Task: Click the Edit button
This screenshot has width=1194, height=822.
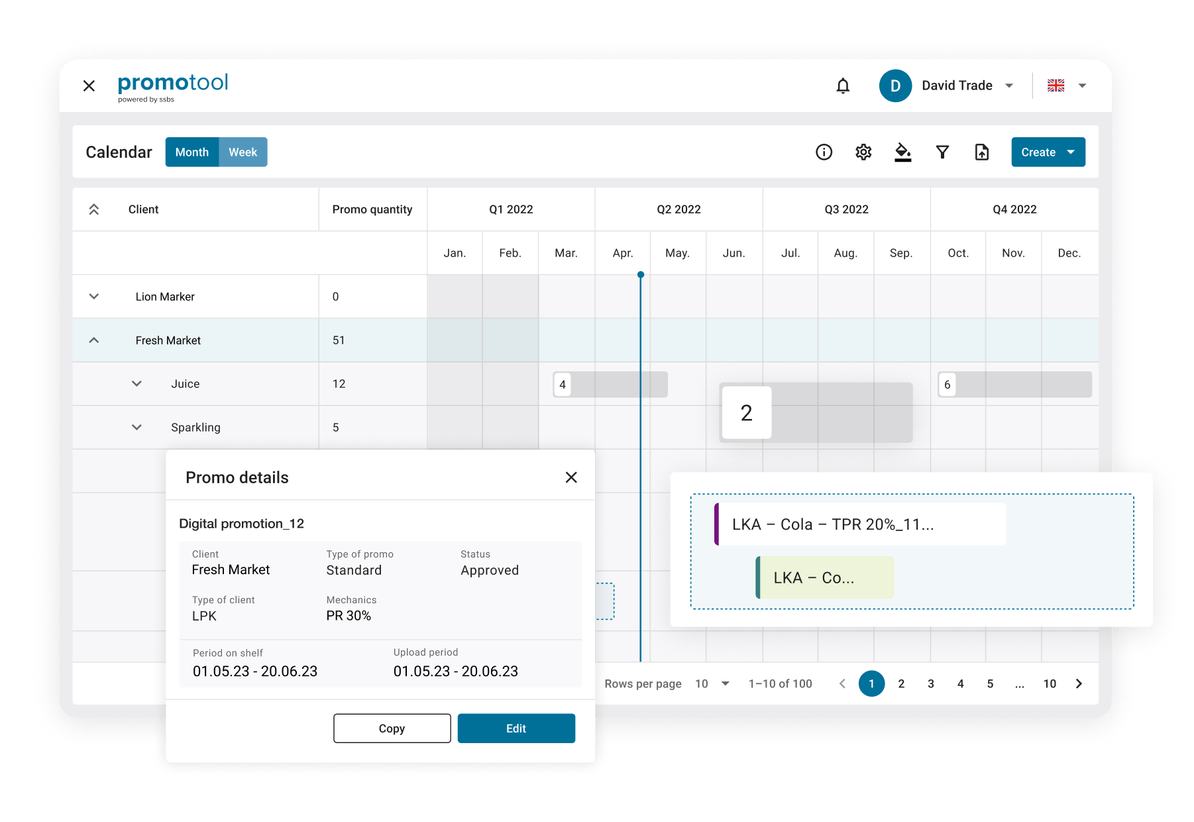Action: click(x=516, y=729)
